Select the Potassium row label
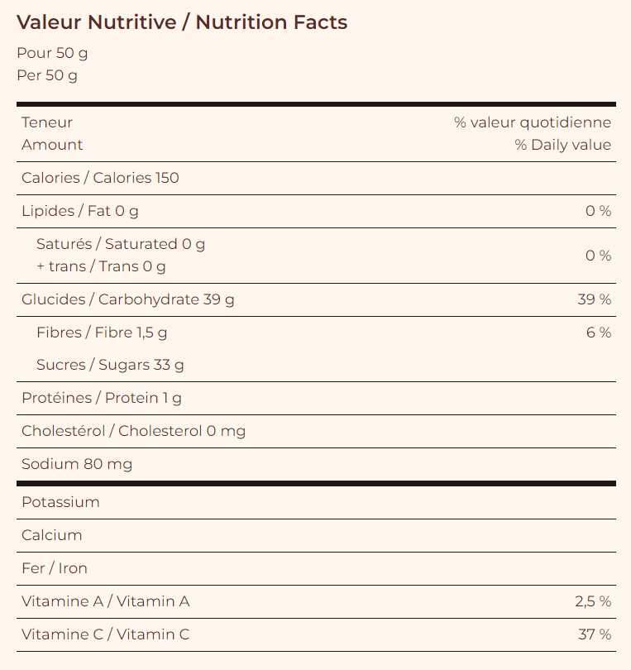The height and width of the screenshot is (670, 631). 60,502
